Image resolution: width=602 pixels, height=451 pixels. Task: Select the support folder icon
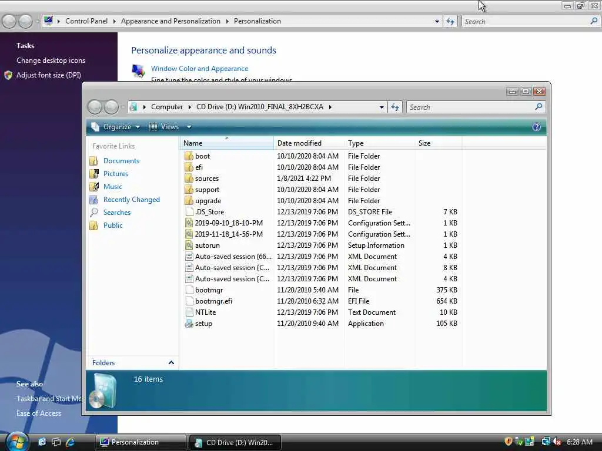point(189,189)
